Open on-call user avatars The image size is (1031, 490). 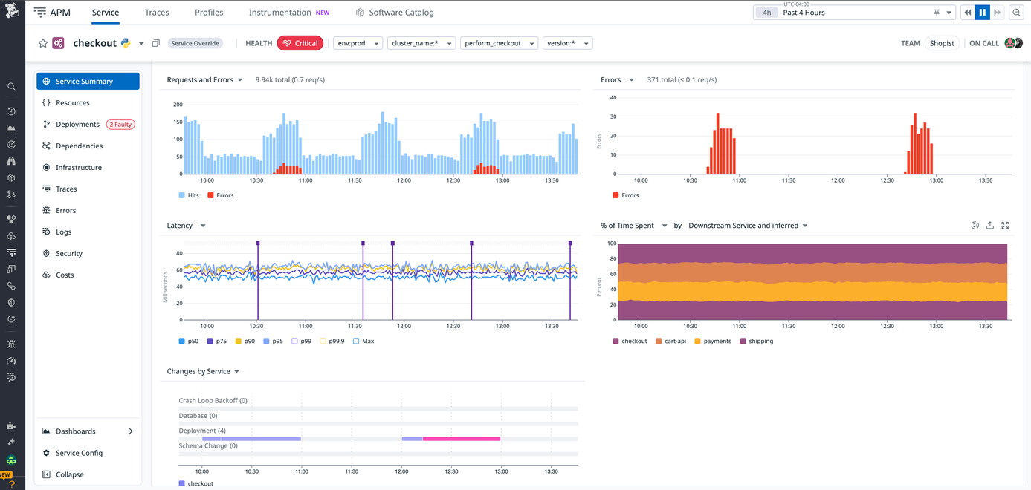(1014, 43)
